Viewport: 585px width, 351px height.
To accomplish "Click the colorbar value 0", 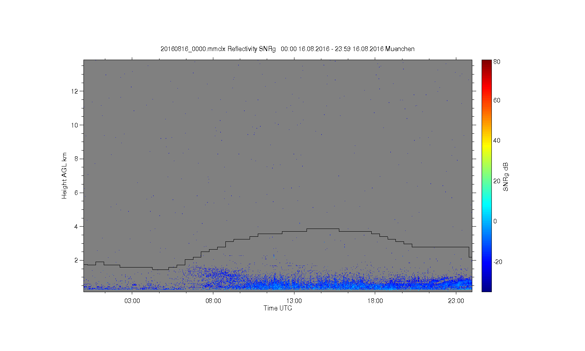I will [495, 222].
